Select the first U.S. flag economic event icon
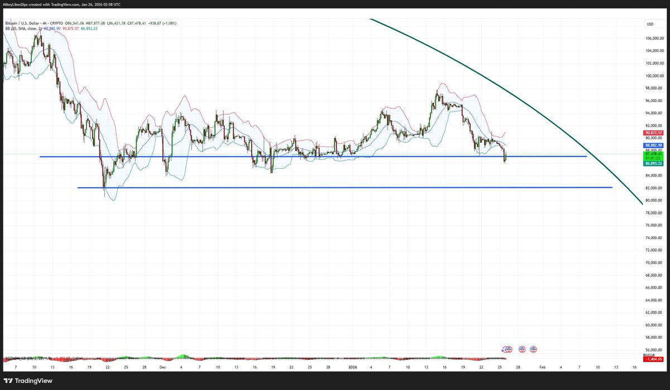 click(509, 349)
